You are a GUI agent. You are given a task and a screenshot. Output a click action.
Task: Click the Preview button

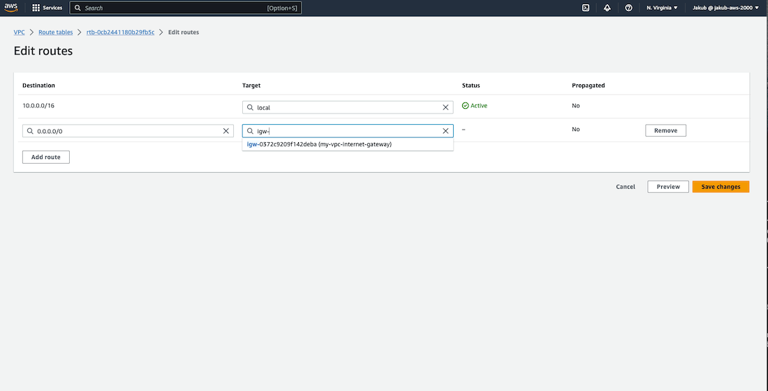pos(668,187)
